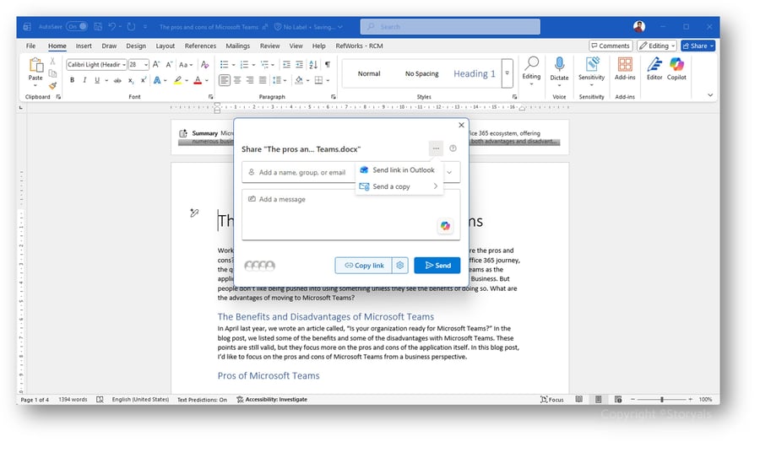Increase font size with grow font icon
This screenshot has height=463, width=760.
156,64
